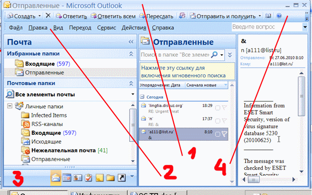Toggle category box on lingtia.distuz.org message
The image size is (312, 195).
[x=217, y=108]
